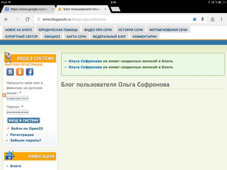Open the ИСТОРИЯ СОЧИ menu item
The width and height of the screenshot is (227, 170).
click(130, 30)
